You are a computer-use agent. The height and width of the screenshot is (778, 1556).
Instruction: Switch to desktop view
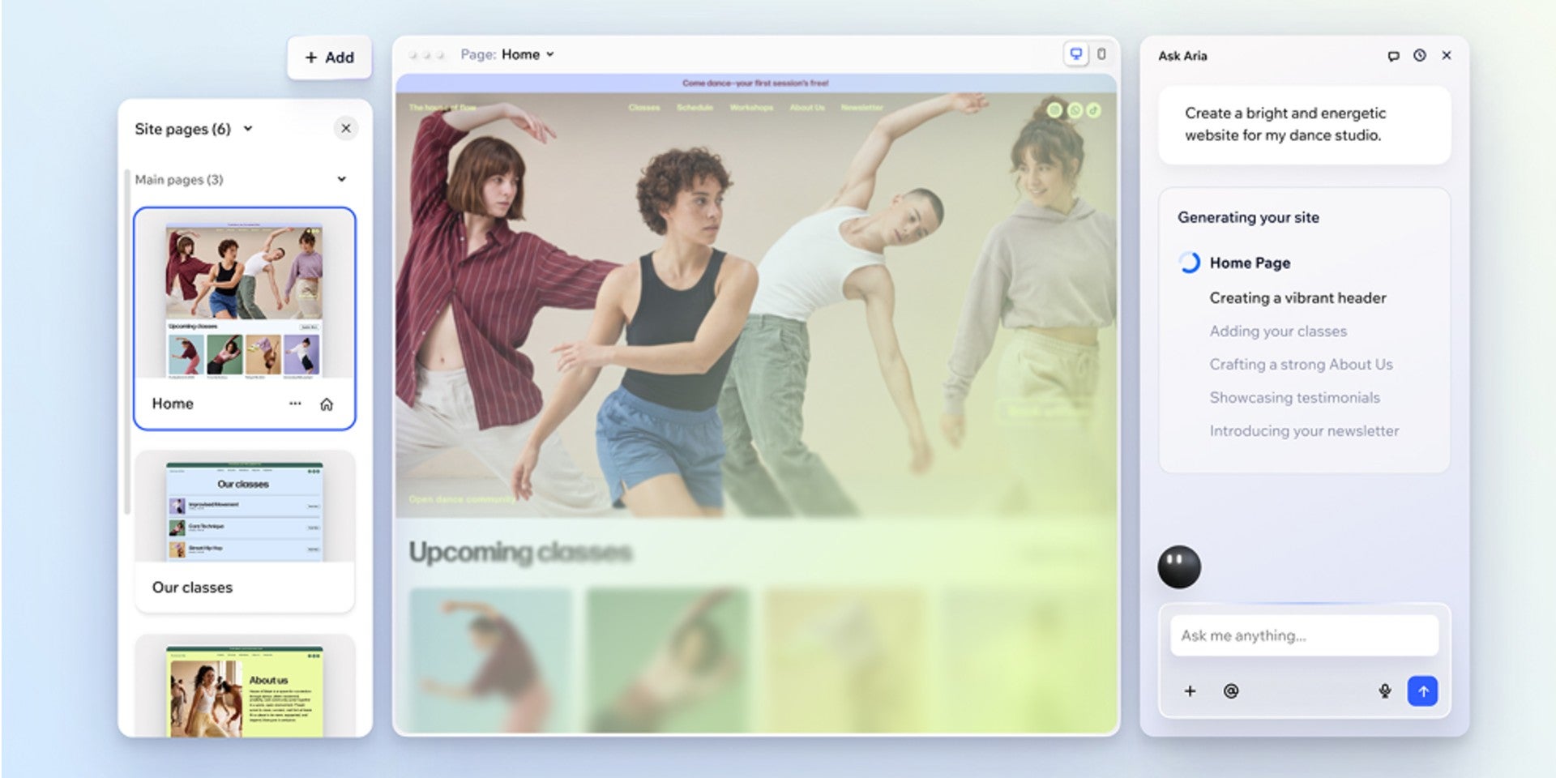(x=1075, y=54)
